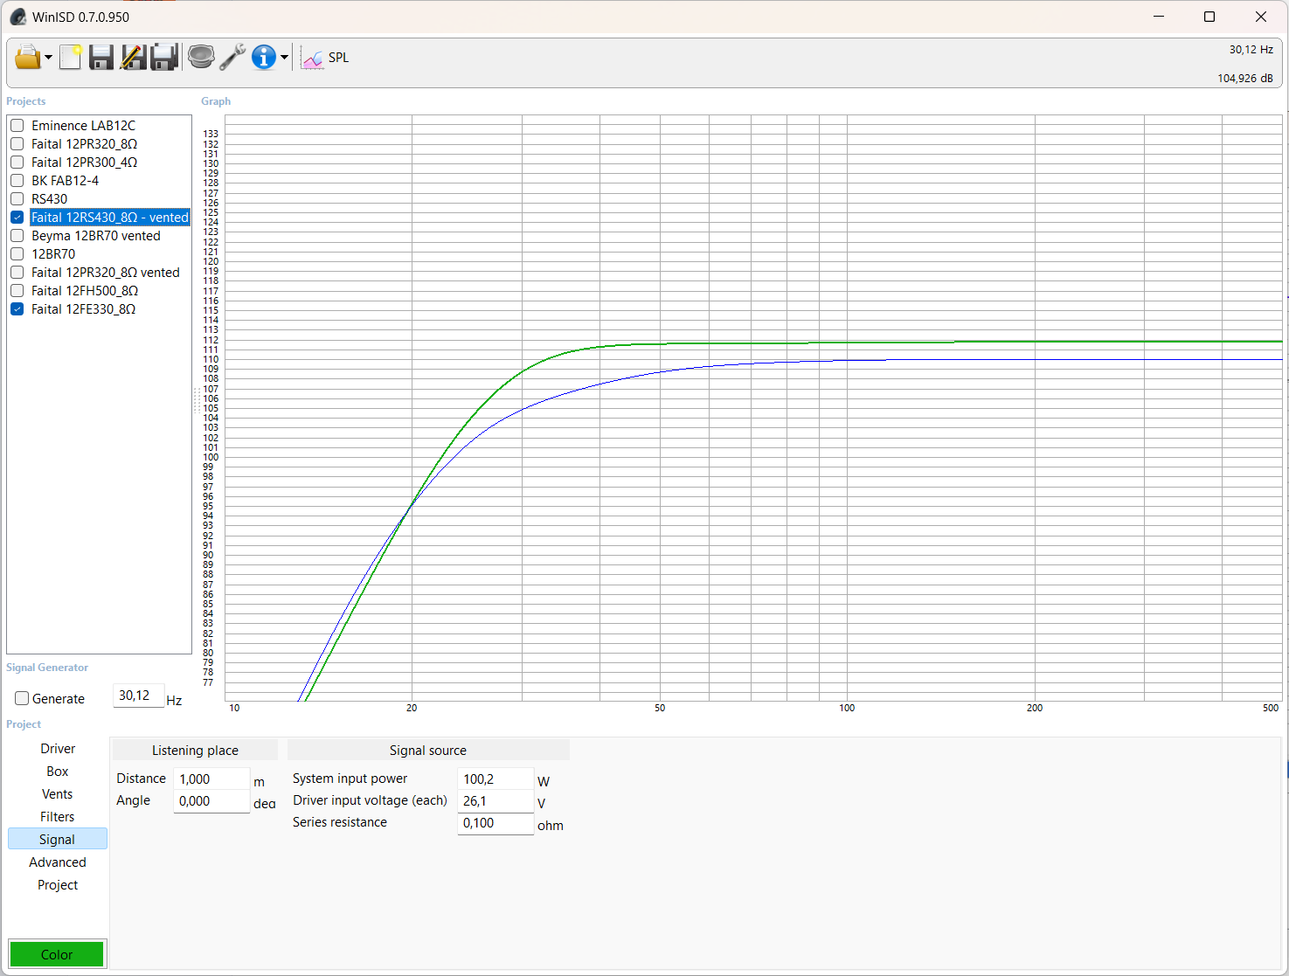Click the Series resistance field
Screen dimensions: 1289x976
[496, 823]
